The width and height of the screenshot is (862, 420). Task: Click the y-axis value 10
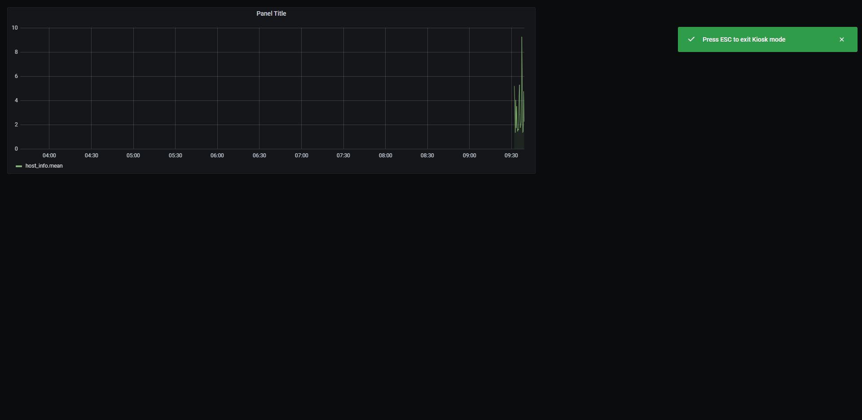(14, 28)
